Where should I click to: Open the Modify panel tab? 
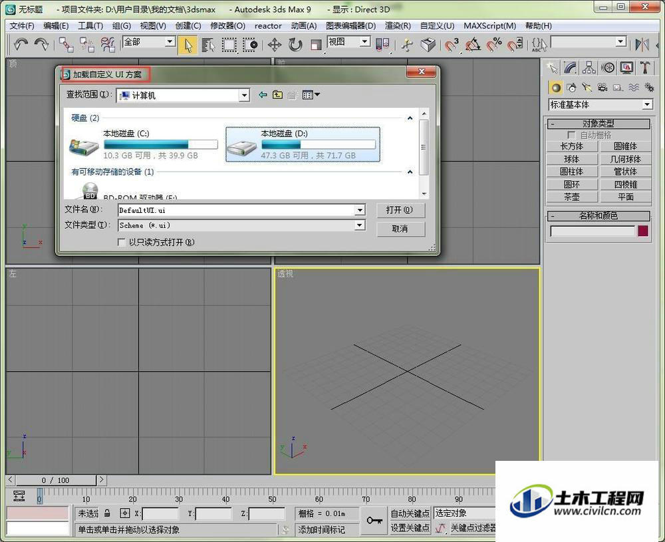click(x=571, y=67)
